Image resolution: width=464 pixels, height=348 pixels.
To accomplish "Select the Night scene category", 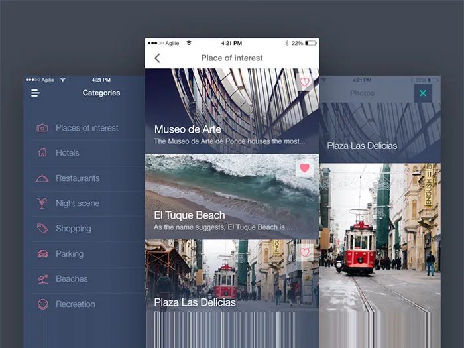I will [x=77, y=203].
